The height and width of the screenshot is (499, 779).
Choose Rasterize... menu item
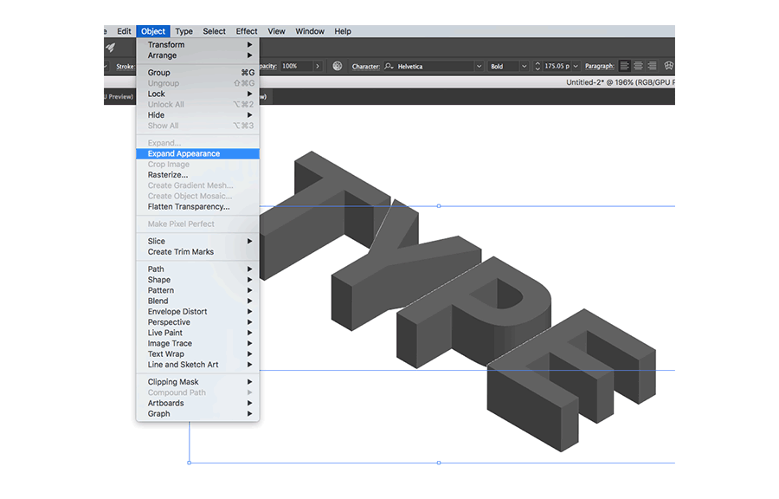pyautogui.click(x=197, y=175)
